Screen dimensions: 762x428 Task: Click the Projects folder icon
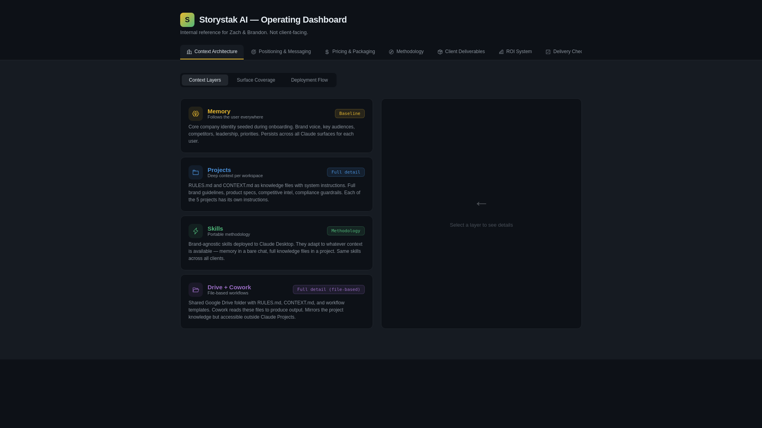196,172
